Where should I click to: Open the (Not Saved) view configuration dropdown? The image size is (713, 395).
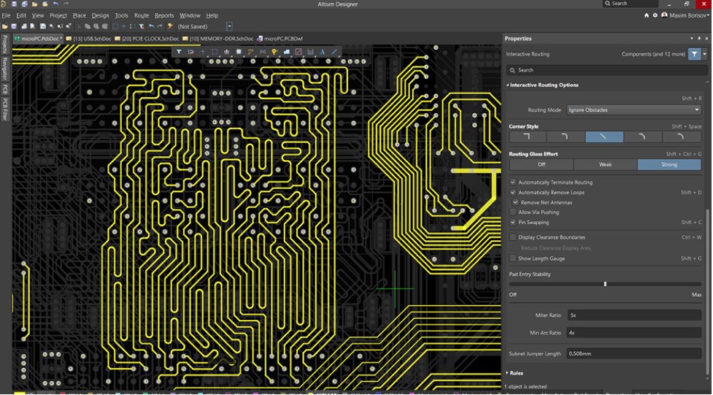coord(229,26)
